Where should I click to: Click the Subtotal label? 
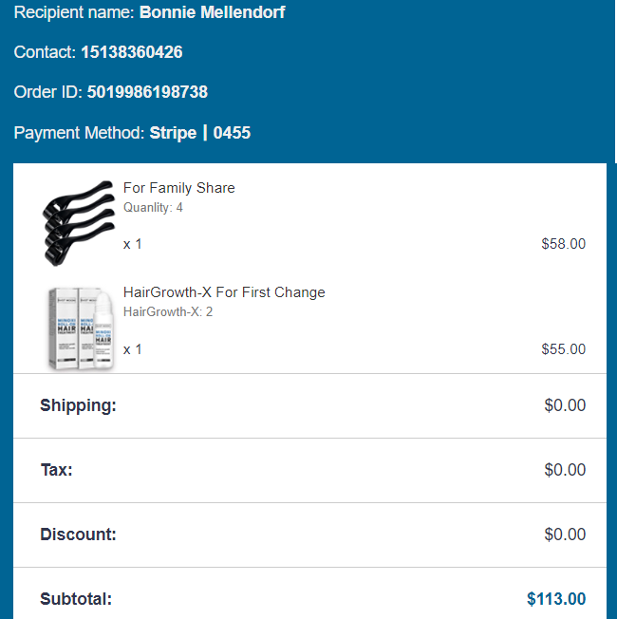click(x=76, y=599)
